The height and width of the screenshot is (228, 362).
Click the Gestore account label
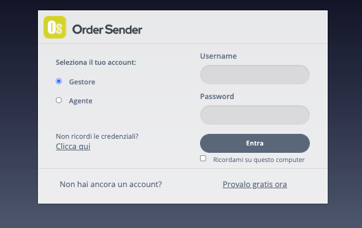(82, 82)
